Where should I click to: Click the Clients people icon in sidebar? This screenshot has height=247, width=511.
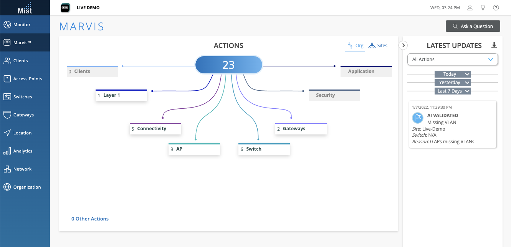pos(7,61)
